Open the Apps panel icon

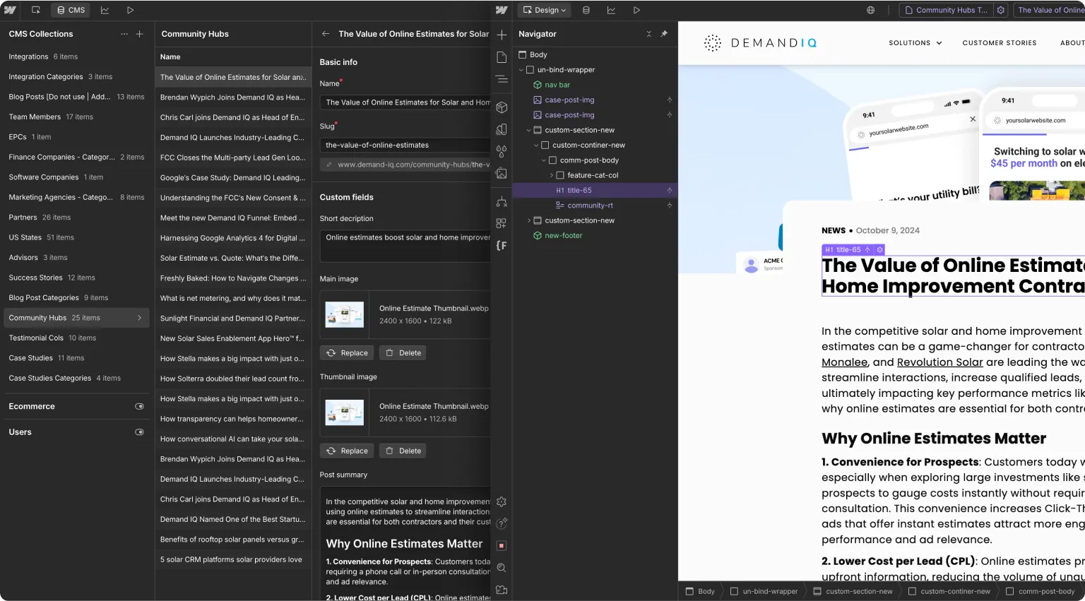pos(502,223)
